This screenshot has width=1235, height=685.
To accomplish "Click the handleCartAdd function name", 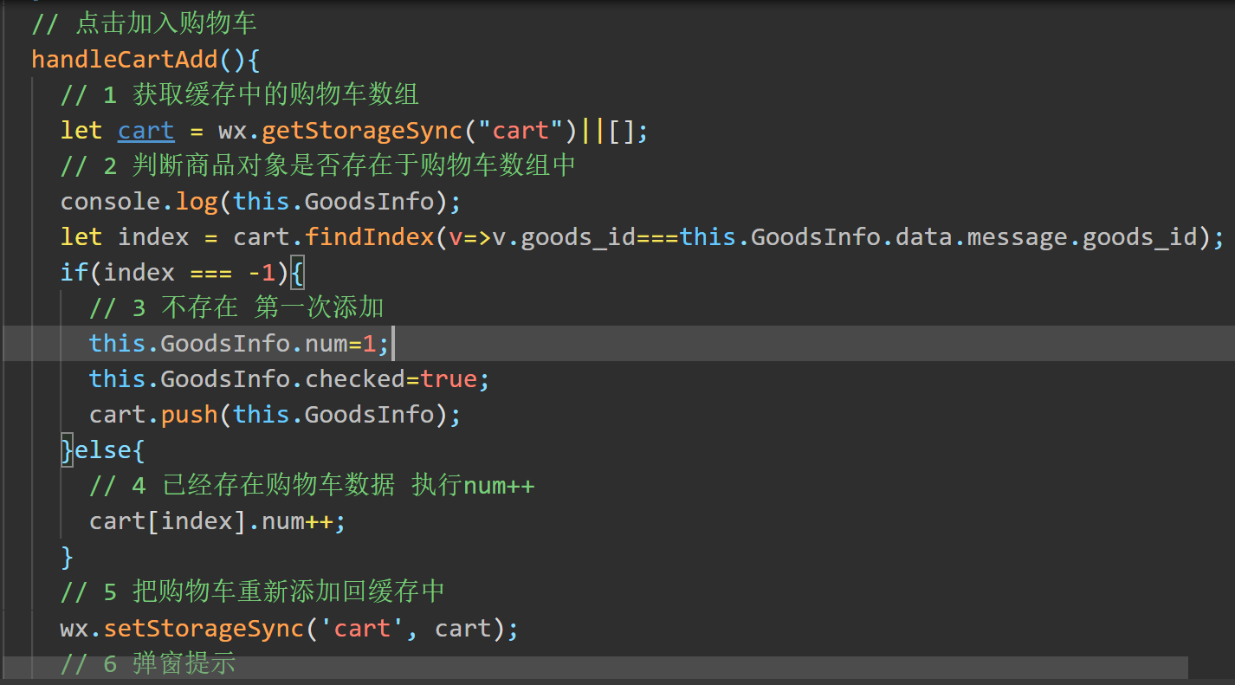I will pyautogui.click(x=125, y=60).
